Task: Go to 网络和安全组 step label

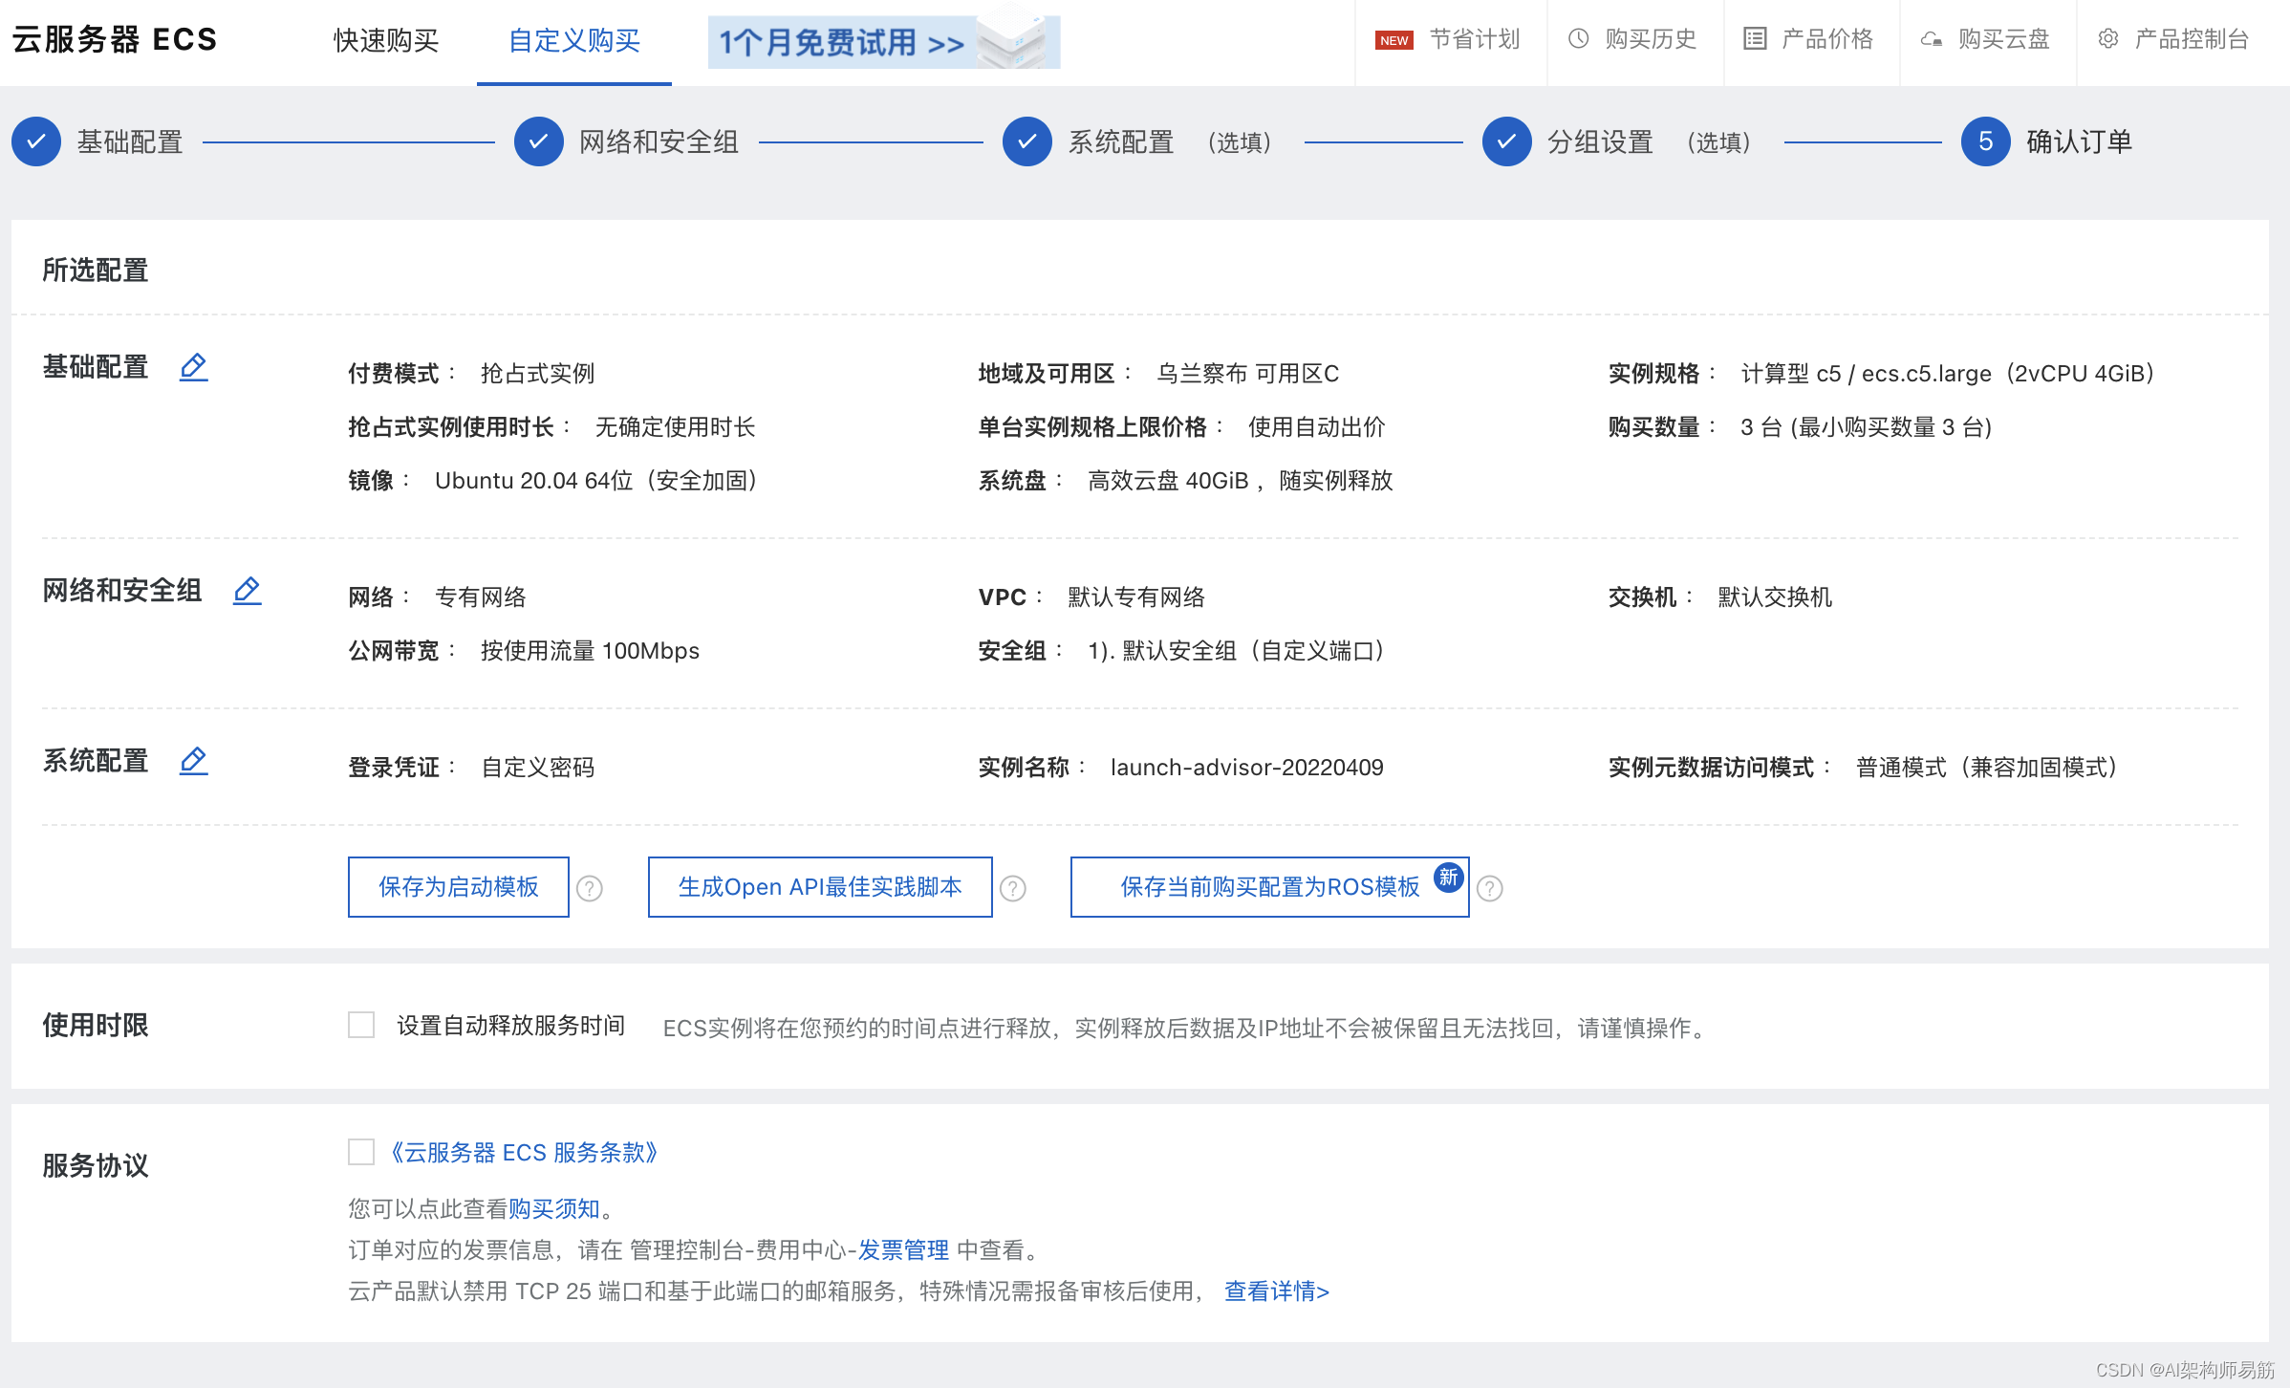Action: pos(659,141)
